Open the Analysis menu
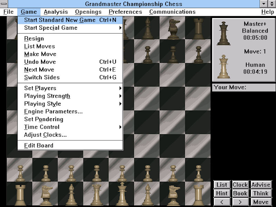 pos(56,12)
